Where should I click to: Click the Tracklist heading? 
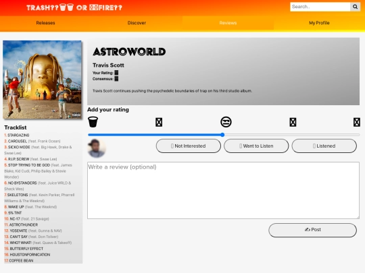pos(16,127)
